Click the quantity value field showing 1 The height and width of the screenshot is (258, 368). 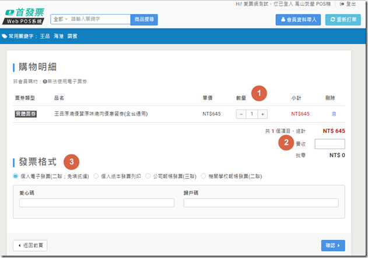click(x=252, y=114)
